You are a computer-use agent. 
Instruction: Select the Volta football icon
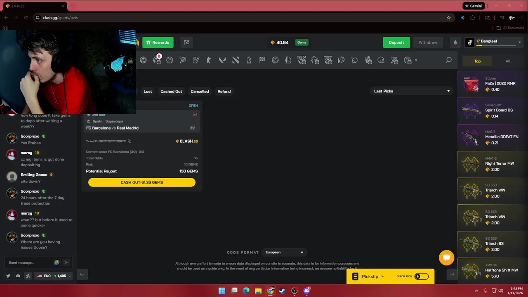click(x=302, y=60)
